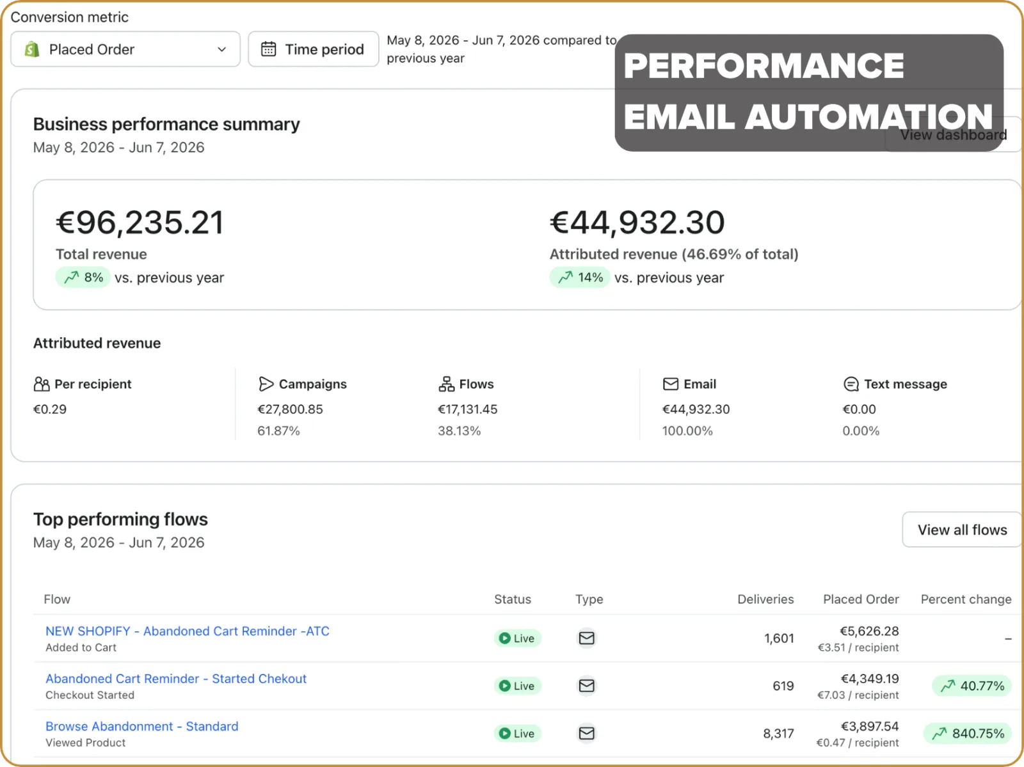Click the Flow column header
1024x767 pixels.
pos(57,599)
